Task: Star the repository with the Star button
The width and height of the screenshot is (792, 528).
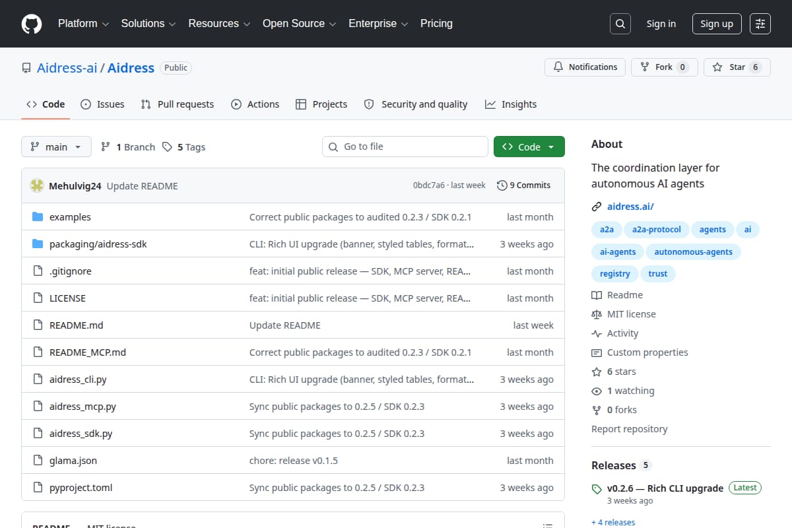Action: pyautogui.click(x=737, y=67)
